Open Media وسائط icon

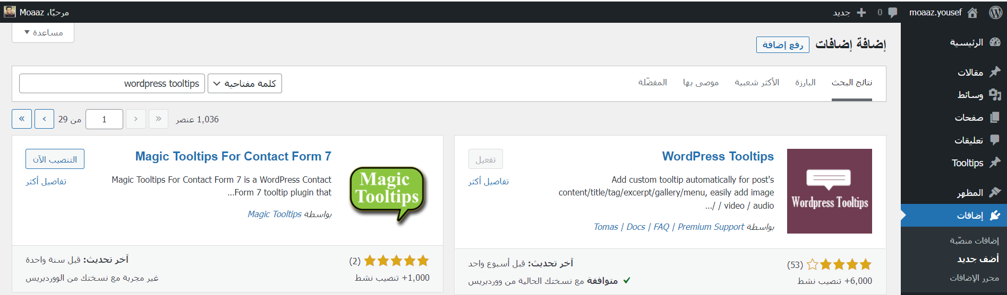point(995,95)
